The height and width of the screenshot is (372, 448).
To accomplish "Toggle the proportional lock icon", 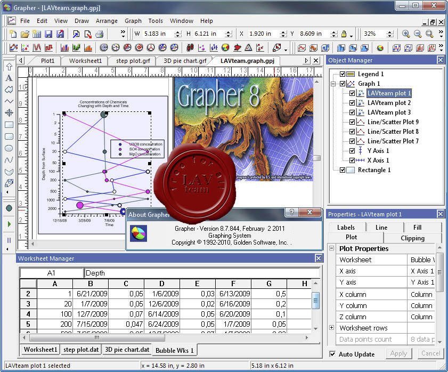I will coord(344,34).
